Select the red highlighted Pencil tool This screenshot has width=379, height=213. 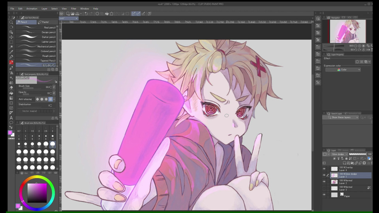coord(11,62)
